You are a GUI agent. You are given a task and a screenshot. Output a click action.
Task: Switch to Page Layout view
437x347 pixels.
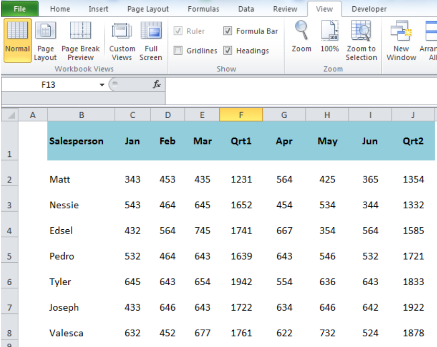45,41
